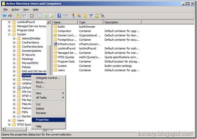
Task: Choose Find from the context menu
Action: [48, 86]
